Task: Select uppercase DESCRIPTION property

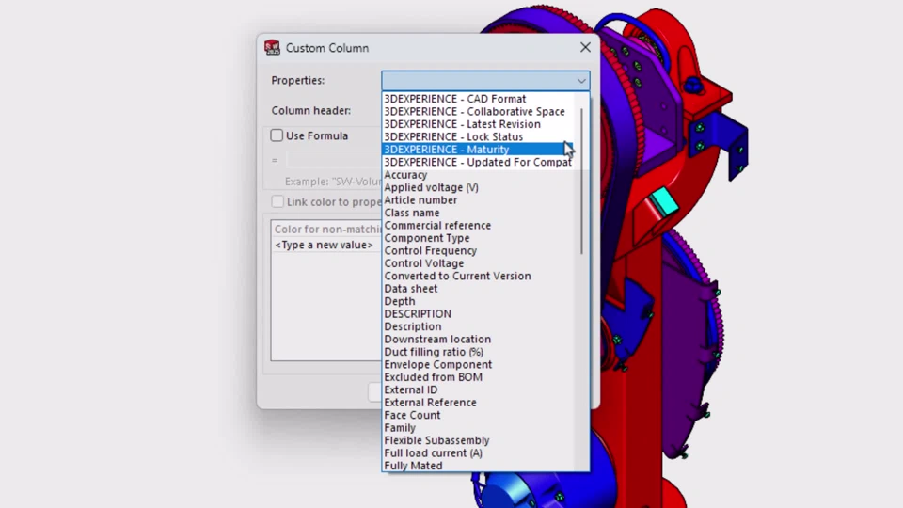Action: (x=478, y=314)
